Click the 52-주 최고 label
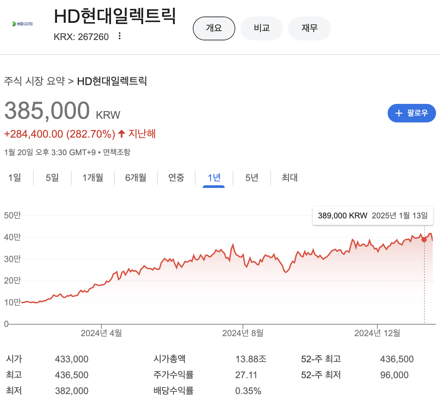 click(x=321, y=359)
